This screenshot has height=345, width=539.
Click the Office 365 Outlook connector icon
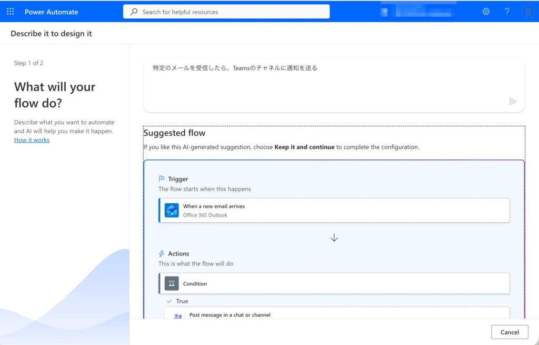coord(172,210)
